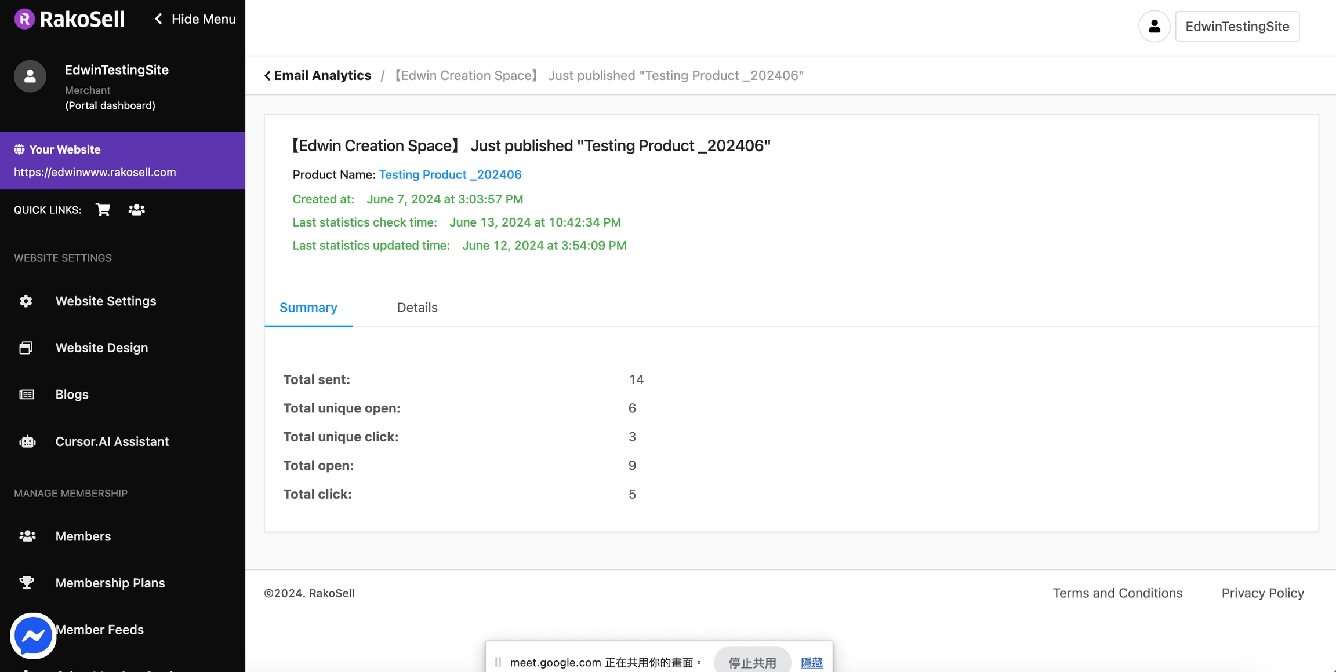Screen dimensions: 1336x672
Task: Click the Cursor.AI Assistant robot icon
Action: tap(27, 441)
